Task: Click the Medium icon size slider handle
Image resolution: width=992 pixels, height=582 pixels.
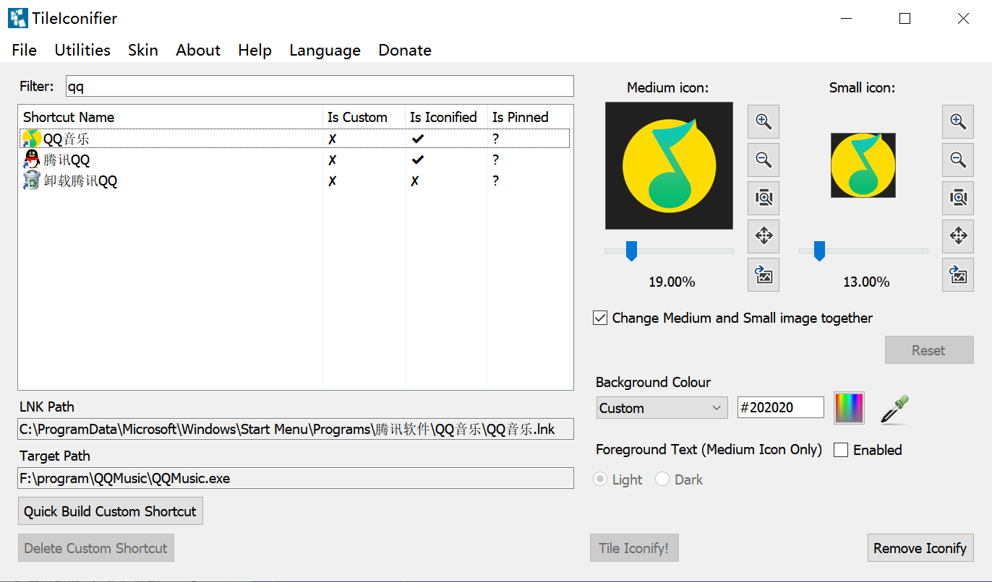Action: (631, 251)
